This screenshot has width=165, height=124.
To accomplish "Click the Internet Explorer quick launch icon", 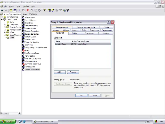I will coord(24,121).
